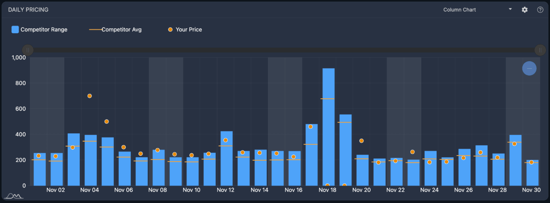Image resolution: width=550 pixels, height=203 pixels.
Task: Click the Your Price dot at 500 on Nov 05
Action: tap(107, 122)
